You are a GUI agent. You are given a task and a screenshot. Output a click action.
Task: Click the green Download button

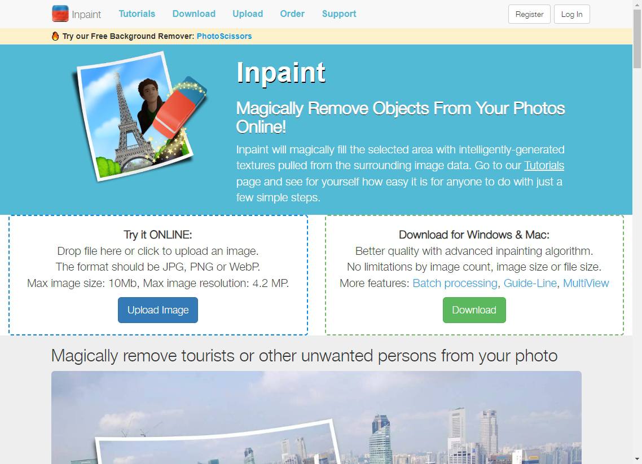coord(474,310)
